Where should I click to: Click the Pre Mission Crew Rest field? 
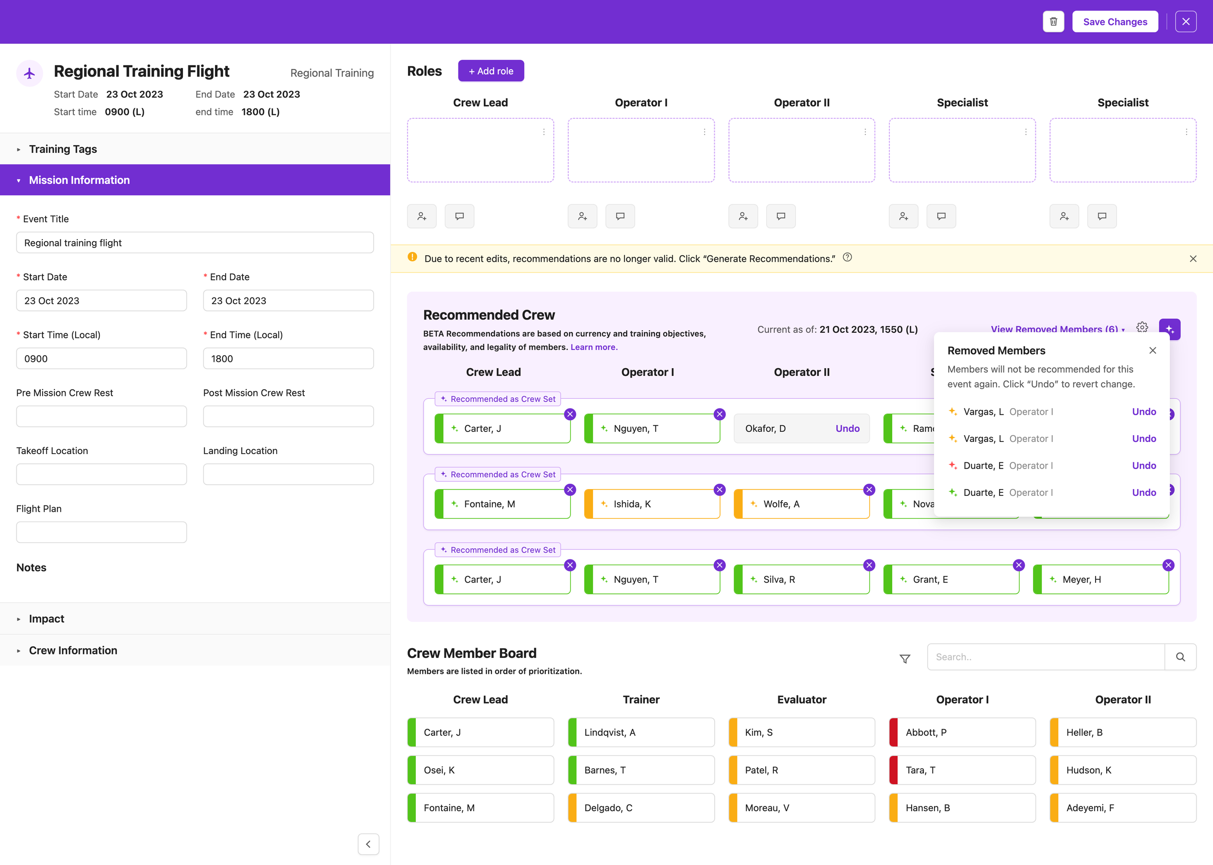[101, 417]
